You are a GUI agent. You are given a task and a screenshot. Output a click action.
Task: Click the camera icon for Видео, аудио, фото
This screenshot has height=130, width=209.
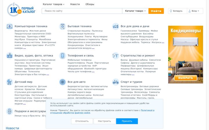(10, 55)
